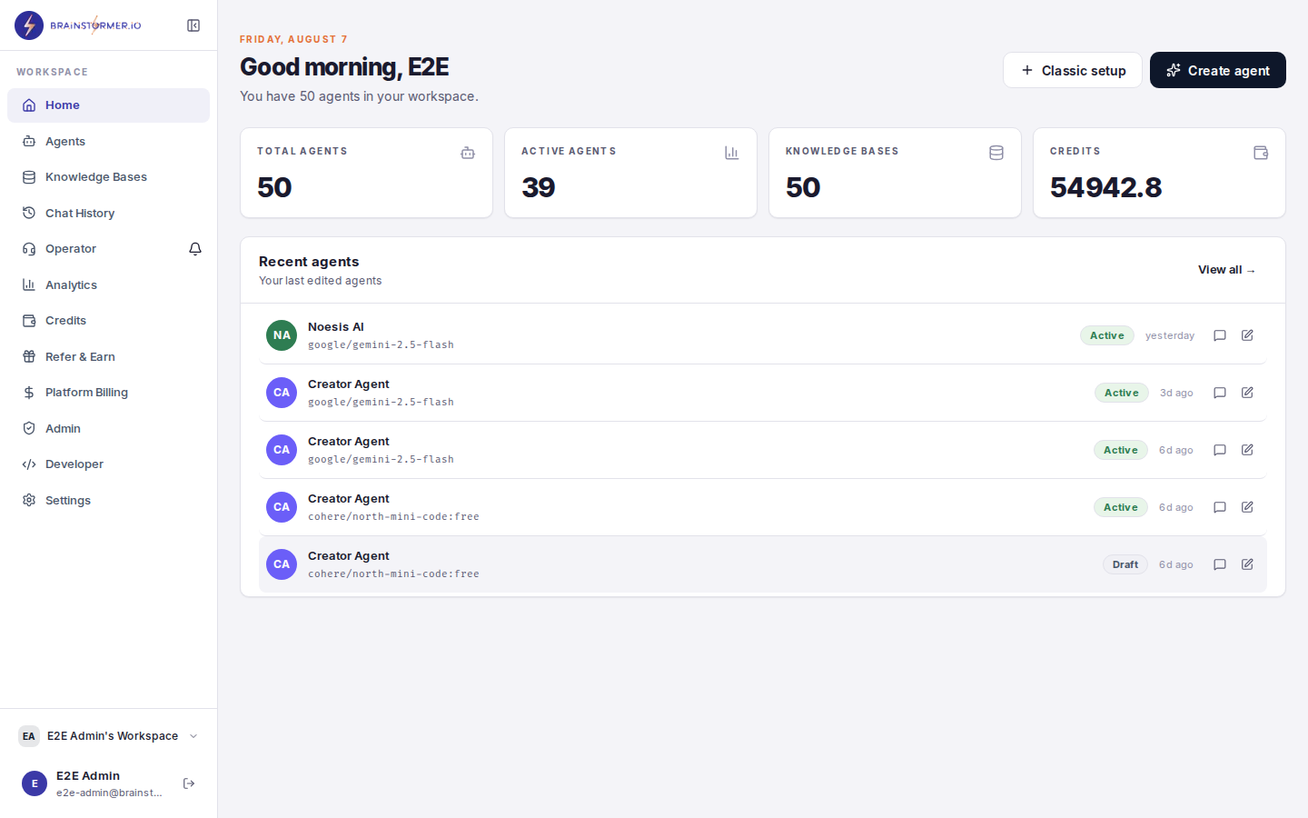Go to Home in the sidebar
1308x818 pixels.
click(x=109, y=105)
